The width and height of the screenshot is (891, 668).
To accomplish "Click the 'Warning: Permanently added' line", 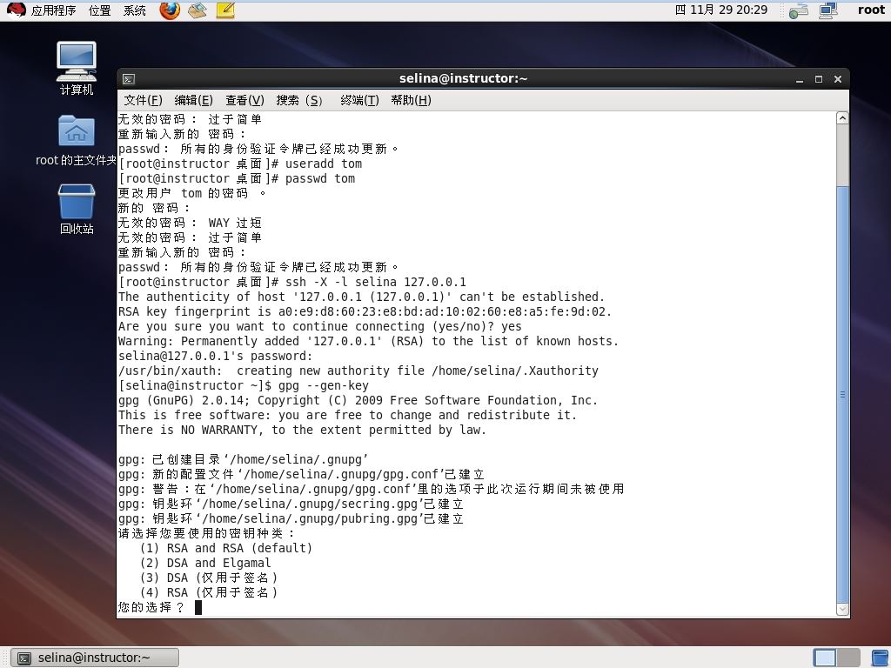I will click(x=368, y=341).
